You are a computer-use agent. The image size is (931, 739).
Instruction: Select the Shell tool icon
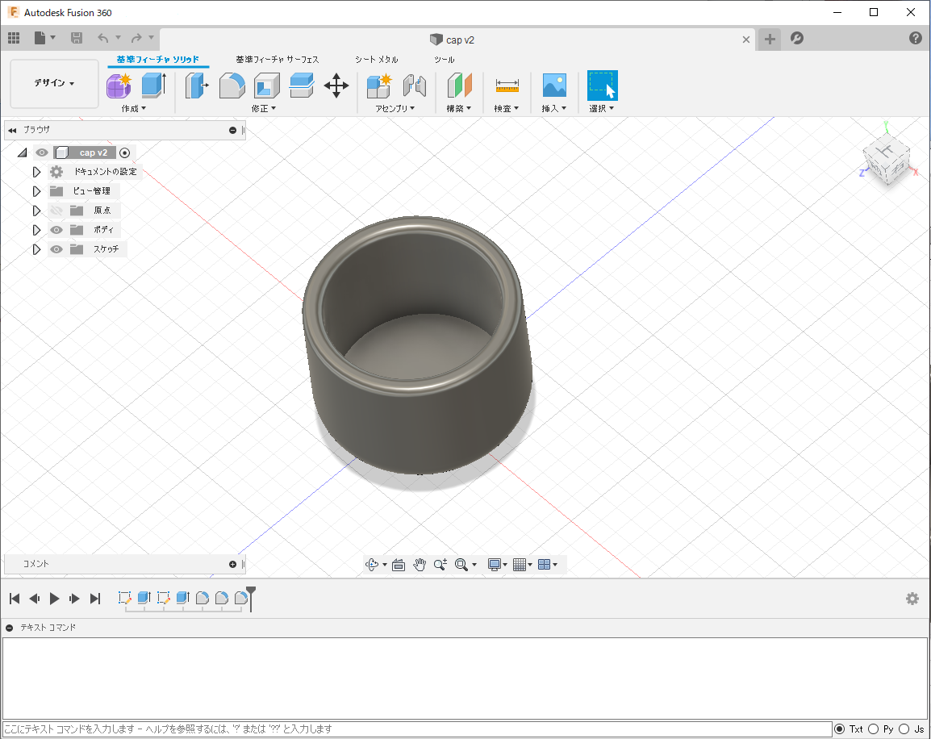(x=266, y=85)
